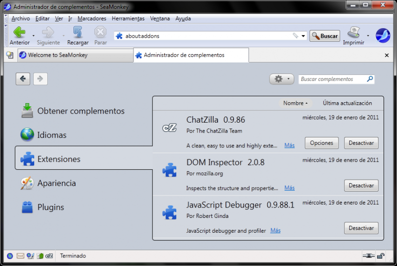Image resolution: width=397 pixels, height=266 pixels.
Task: Sort by Última actualización
Action: (347, 103)
